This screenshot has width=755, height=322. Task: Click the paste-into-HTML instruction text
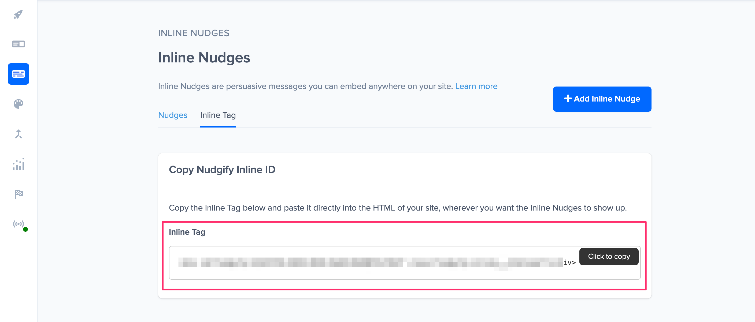click(x=397, y=208)
